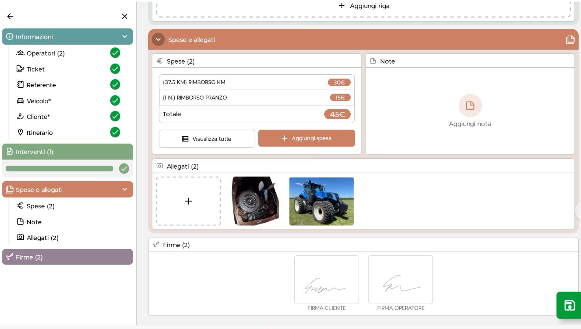This screenshot has width=581, height=329.
Task: Click the sidebar Note page icon
Action: point(20,221)
